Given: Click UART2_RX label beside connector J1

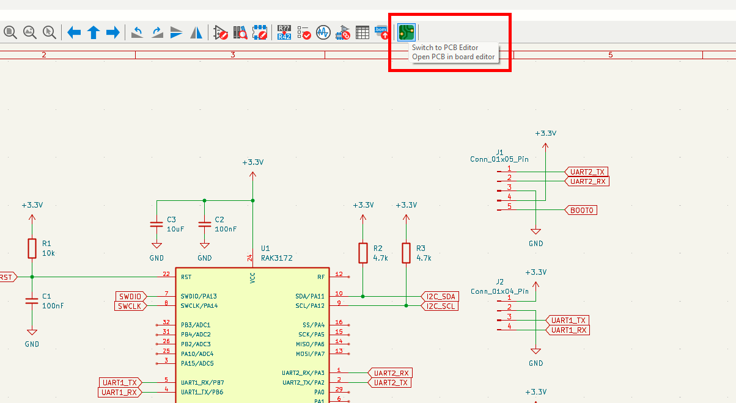Looking at the screenshot, I should point(587,181).
